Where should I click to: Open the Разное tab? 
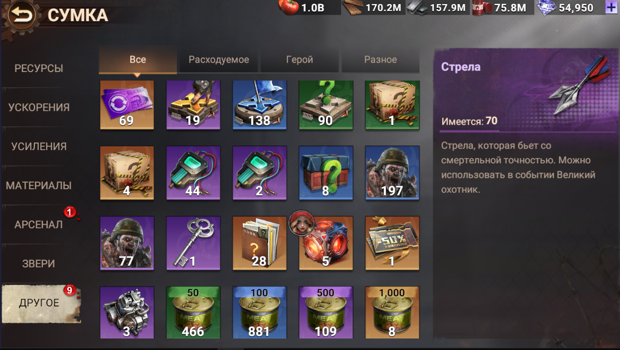click(x=381, y=60)
